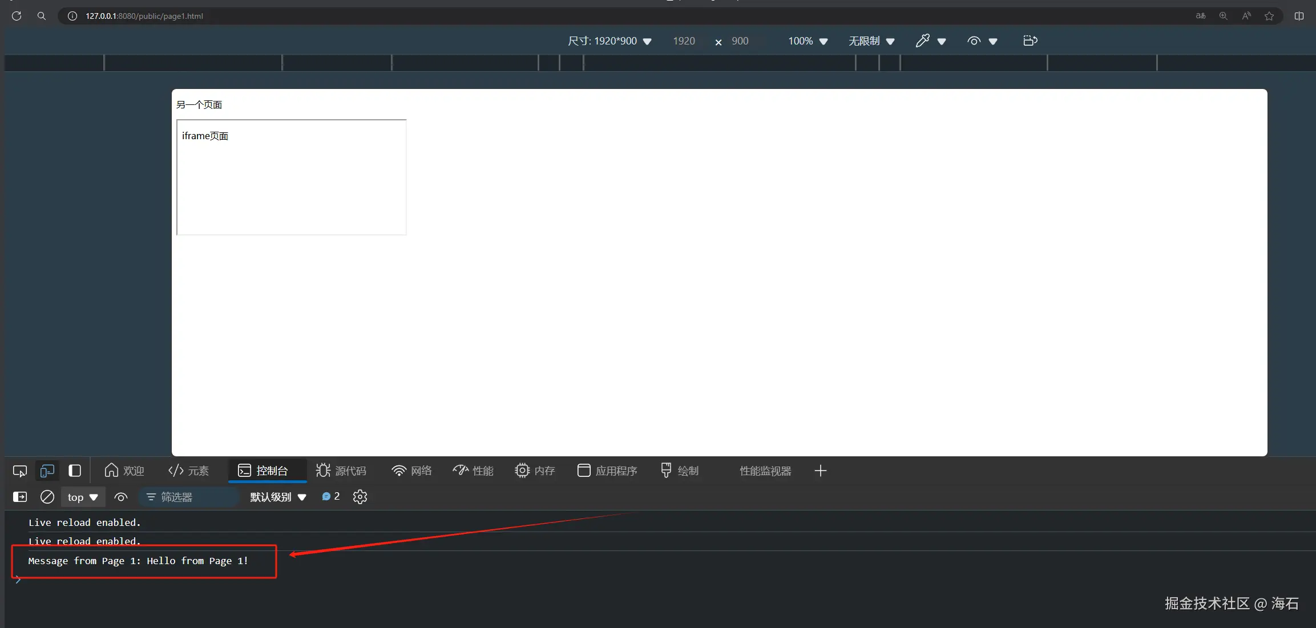Expand the zoom level 100% dropdown
The height and width of the screenshot is (628, 1316).
(806, 40)
